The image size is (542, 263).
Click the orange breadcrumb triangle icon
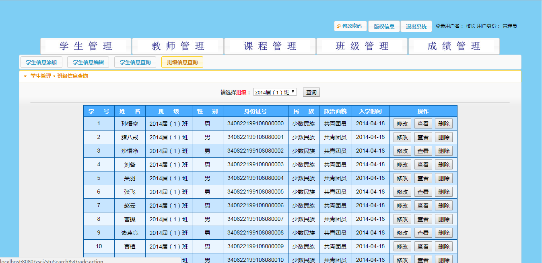[25, 76]
